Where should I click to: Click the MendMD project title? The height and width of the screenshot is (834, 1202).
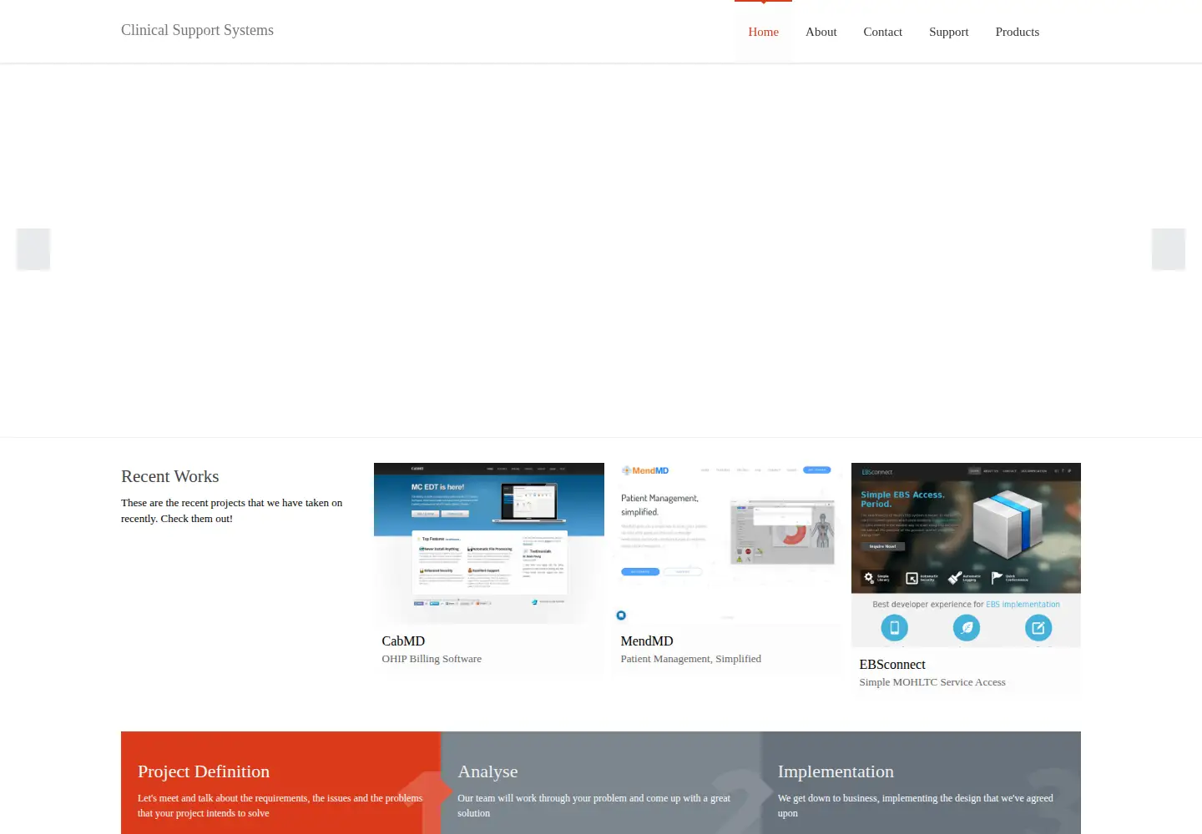pos(647,641)
